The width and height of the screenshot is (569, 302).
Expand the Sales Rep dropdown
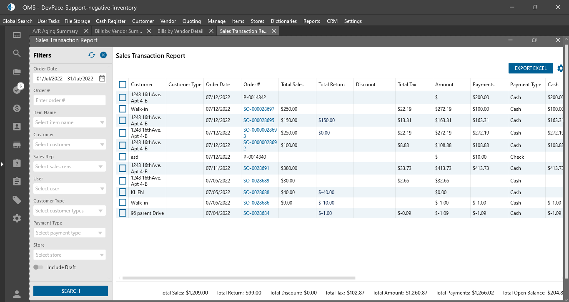[69, 167]
